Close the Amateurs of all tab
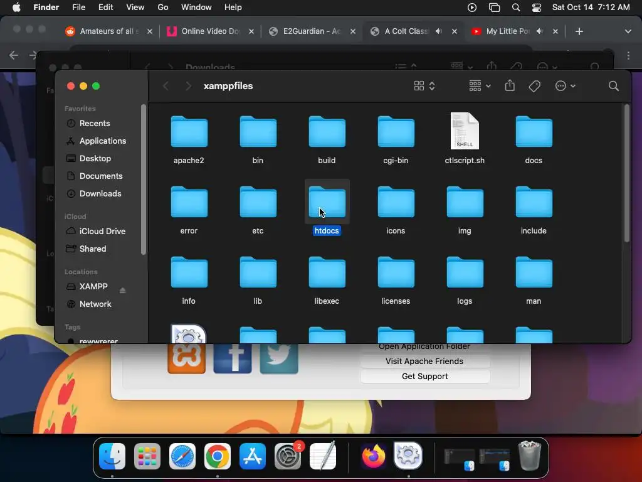 pyautogui.click(x=150, y=31)
